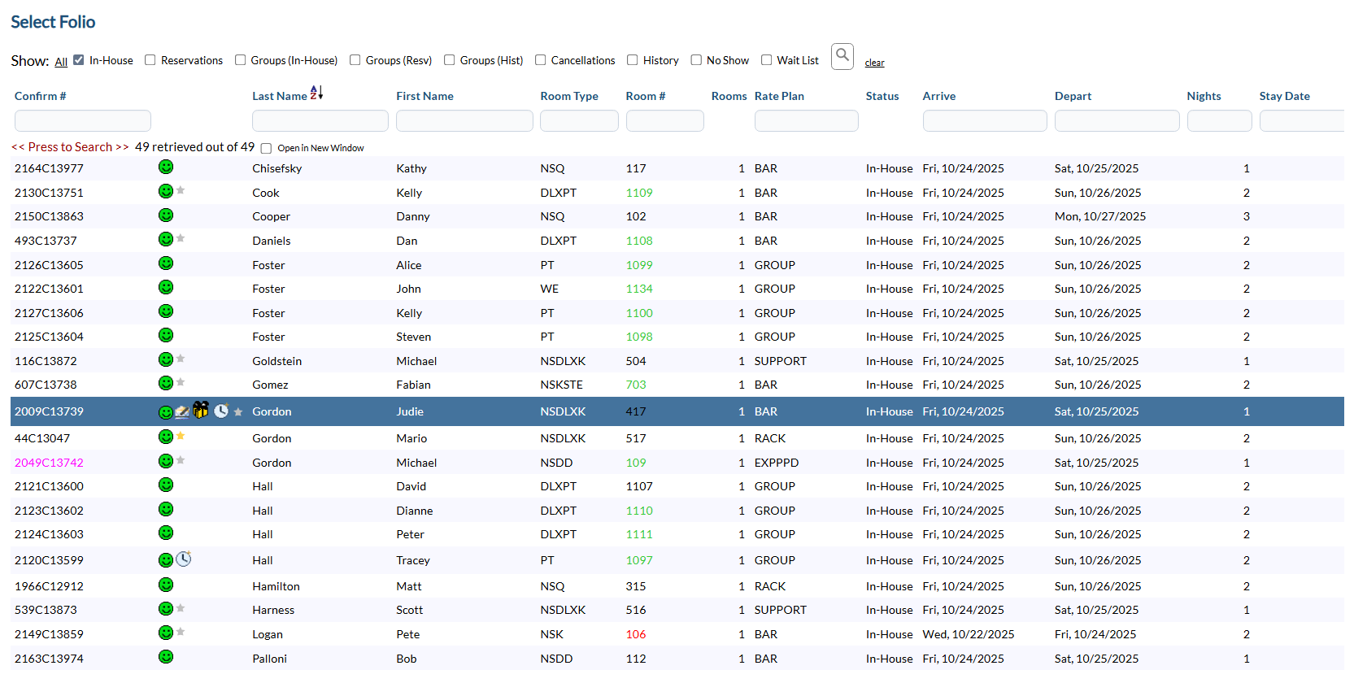Uncheck the In-House checkbox
This screenshot has width=1354, height=683.
pyautogui.click(x=79, y=60)
